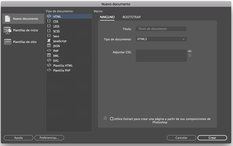
Task: Click the HTML code-bracket icon in the list
Action: click(x=49, y=16)
